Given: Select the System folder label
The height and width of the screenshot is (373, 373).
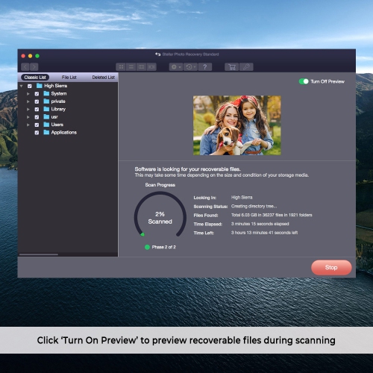Looking at the screenshot, I should tap(59, 93).
